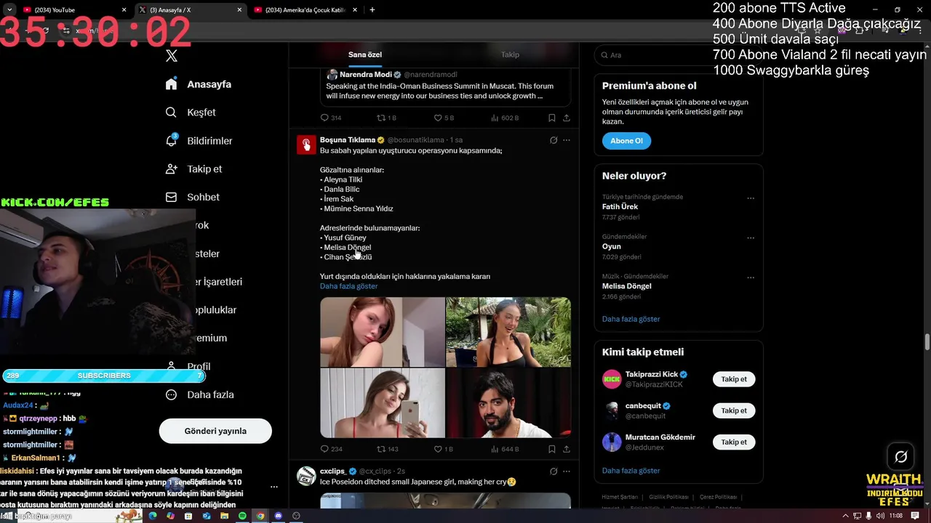Click the Ara search field
The image size is (931, 523).
pos(678,55)
